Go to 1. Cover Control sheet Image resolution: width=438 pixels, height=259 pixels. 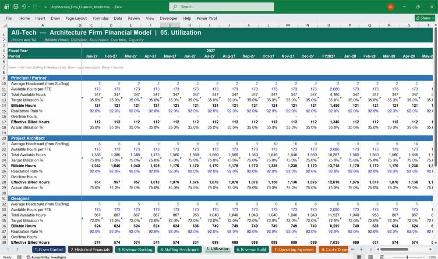point(49,249)
